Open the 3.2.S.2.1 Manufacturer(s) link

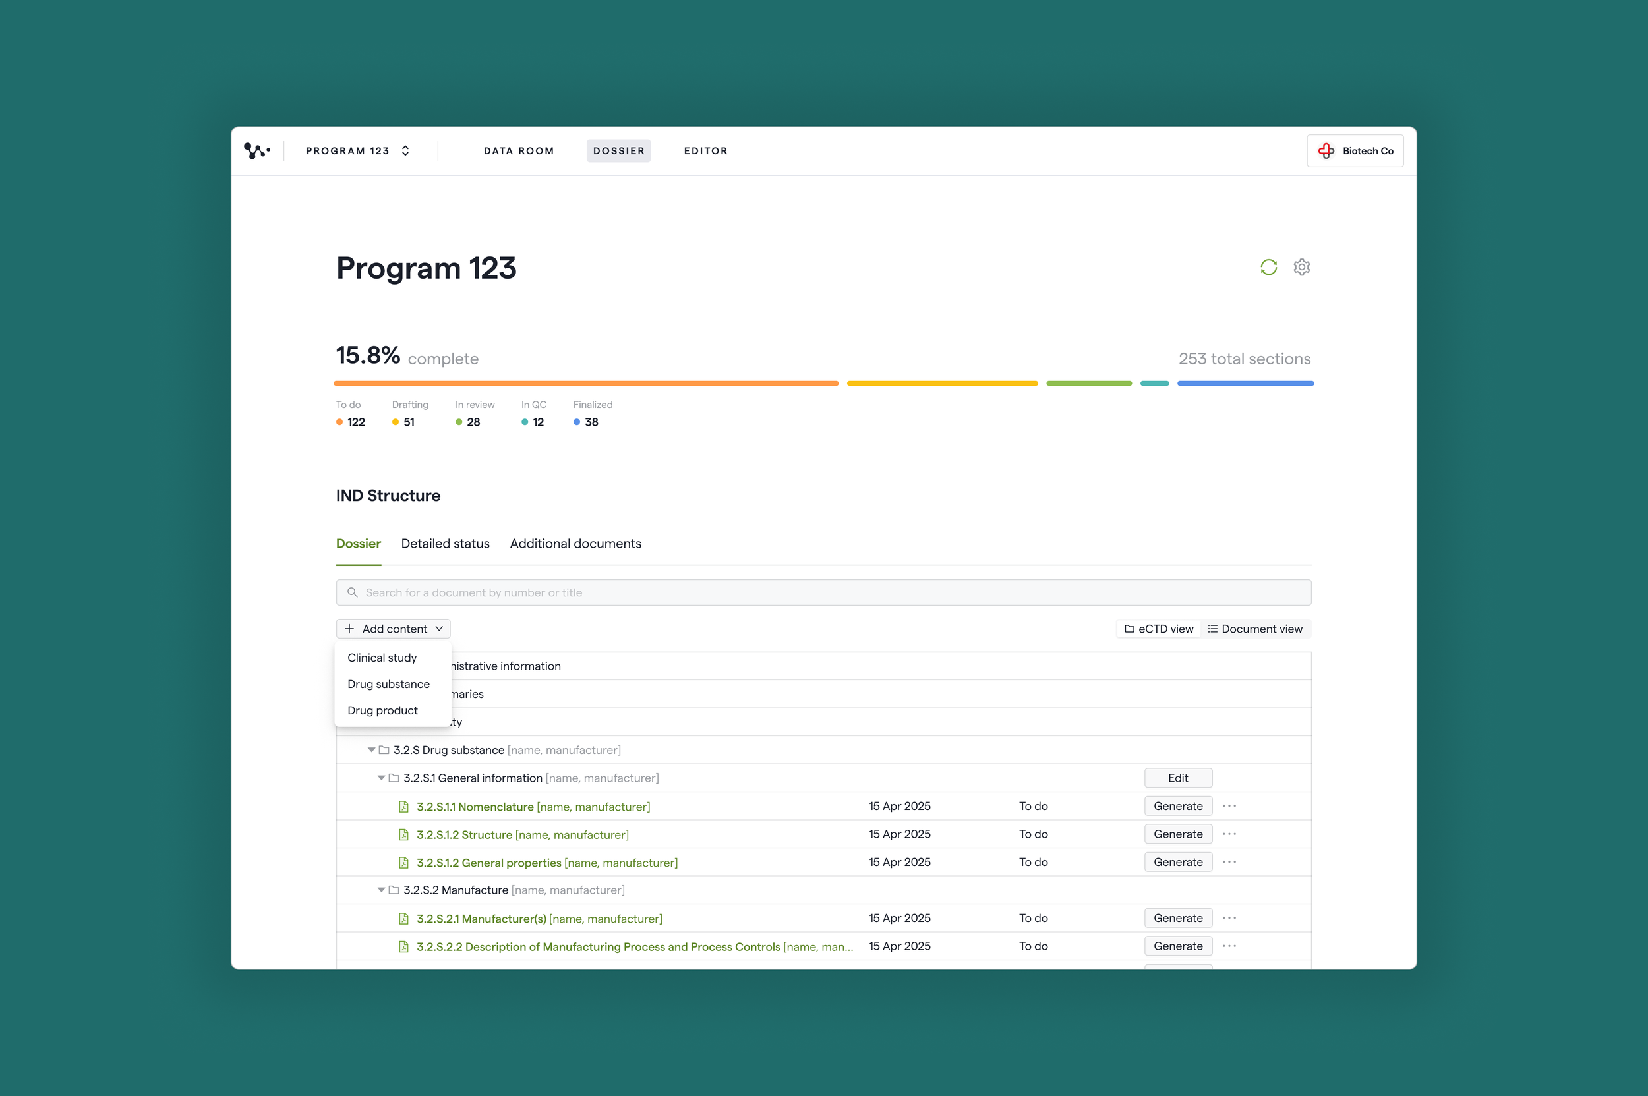click(539, 919)
